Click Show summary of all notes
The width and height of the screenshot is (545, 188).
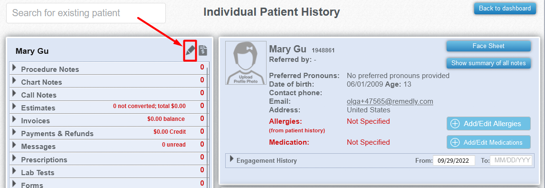click(x=488, y=63)
